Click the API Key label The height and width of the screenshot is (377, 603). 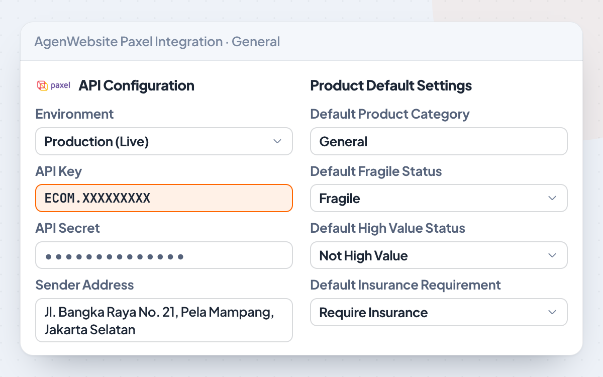click(x=58, y=171)
